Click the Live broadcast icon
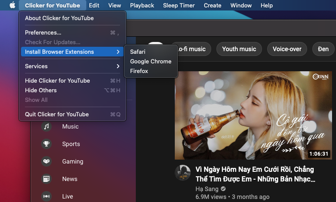336x202 pixels. click(x=46, y=196)
